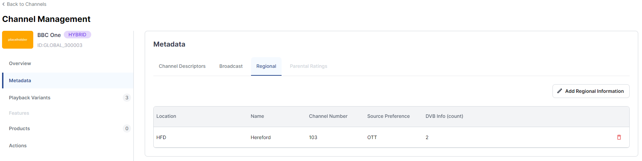Open Playback Variants section
642x161 pixels.
point(29,98)
